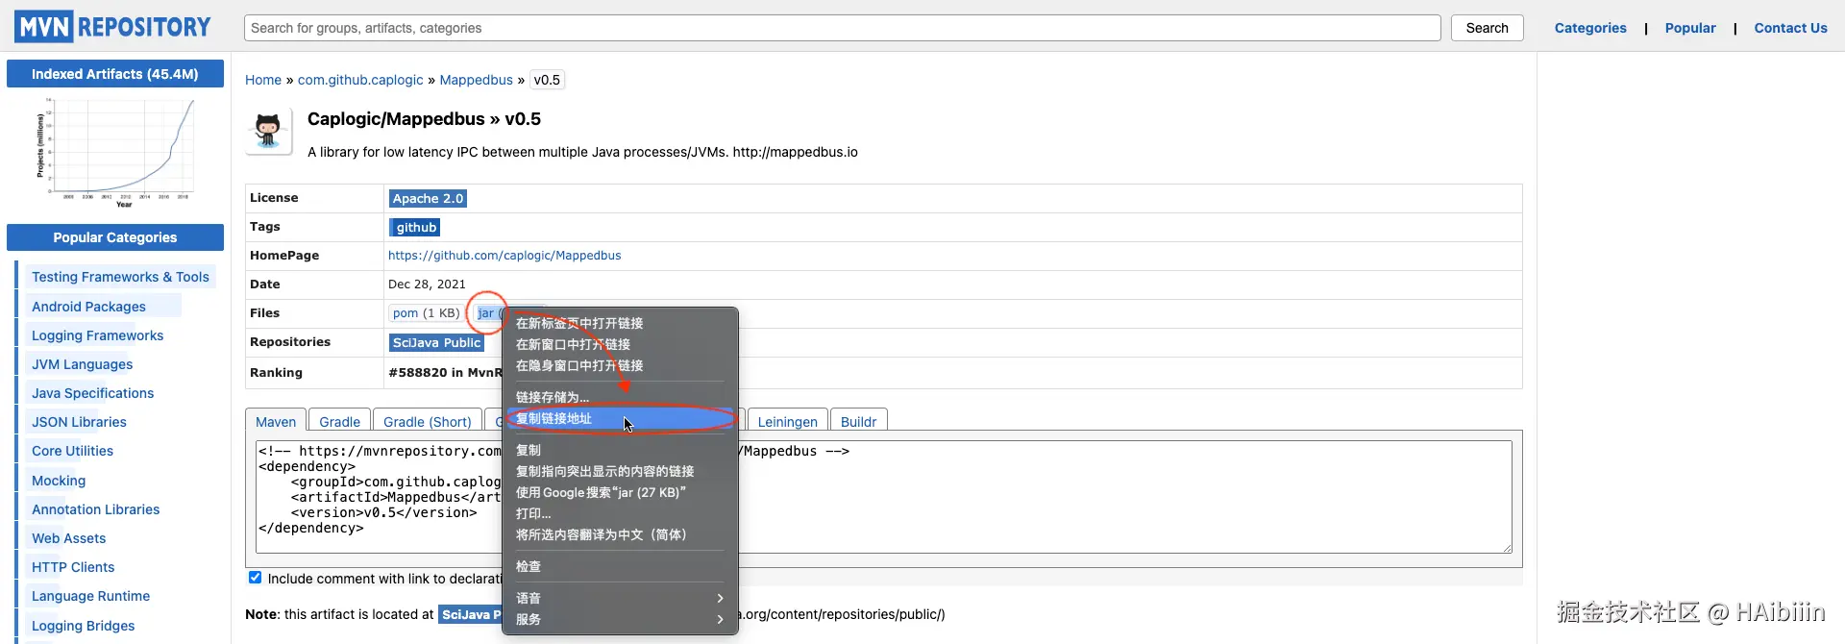
Task: Expand the 语音 submenu in context menu
Action: tap(619, 598)
